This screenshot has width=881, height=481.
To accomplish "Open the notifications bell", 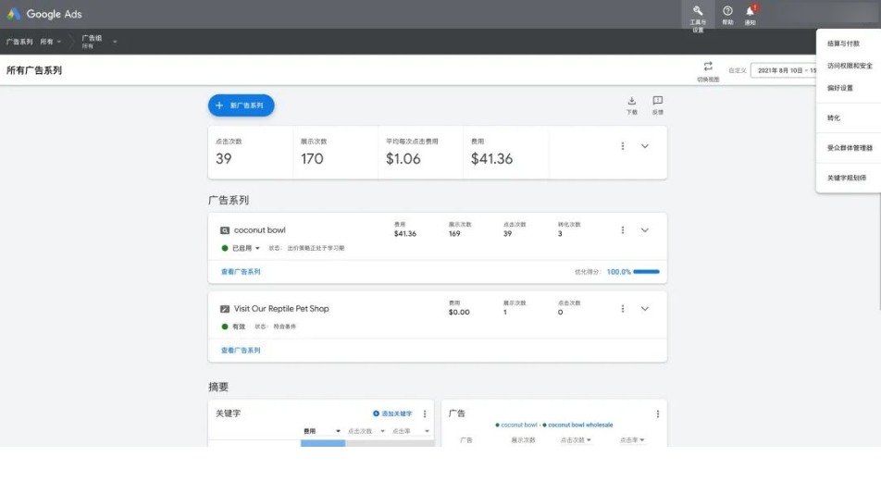I will tap(751, 13).
